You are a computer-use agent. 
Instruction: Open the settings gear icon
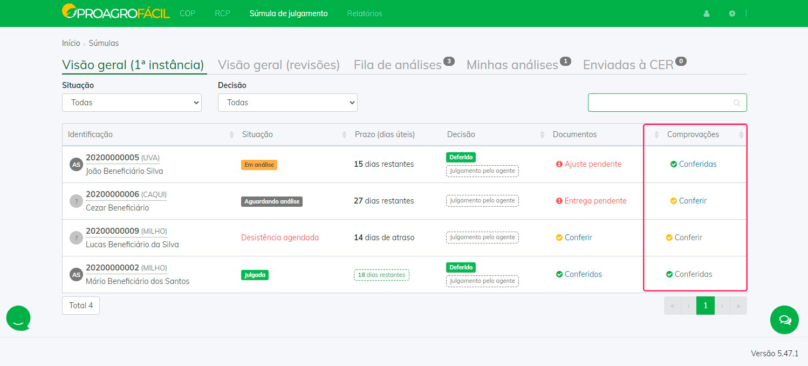(x=732, y=13)
